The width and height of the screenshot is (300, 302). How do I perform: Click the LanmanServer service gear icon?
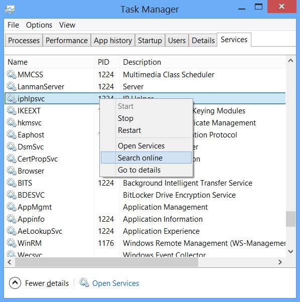[x=12, y=87]
